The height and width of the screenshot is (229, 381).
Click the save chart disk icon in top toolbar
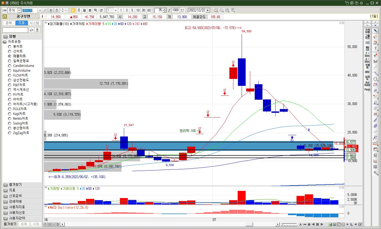point(227,10)
